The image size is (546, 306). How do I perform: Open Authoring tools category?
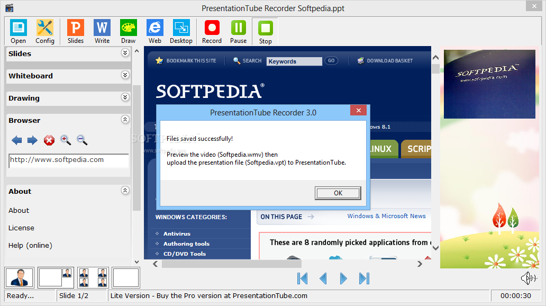click(186, 244)
